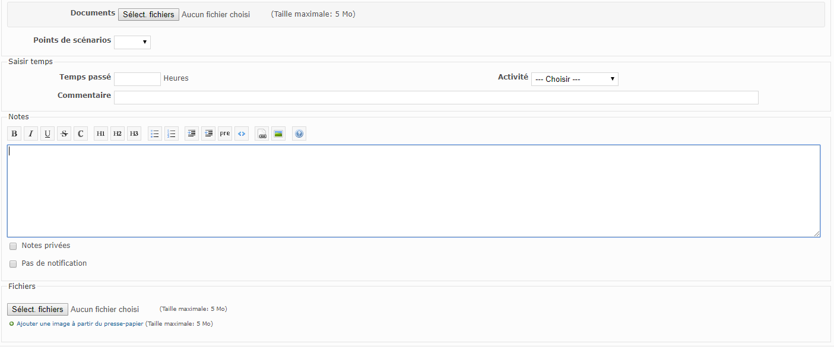834x350 pixels.
Task: Click Sélect. fichiers button for Documents
Action: pyautogui.click(x=148, y=14)
